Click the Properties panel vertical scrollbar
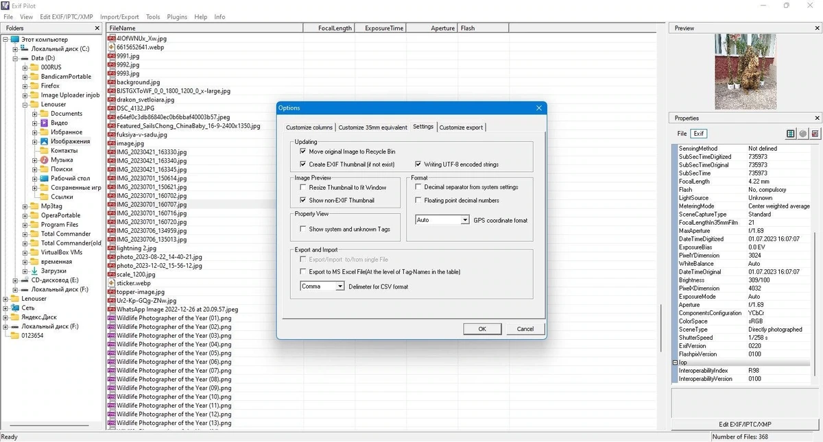 click(x=815, y=263)
